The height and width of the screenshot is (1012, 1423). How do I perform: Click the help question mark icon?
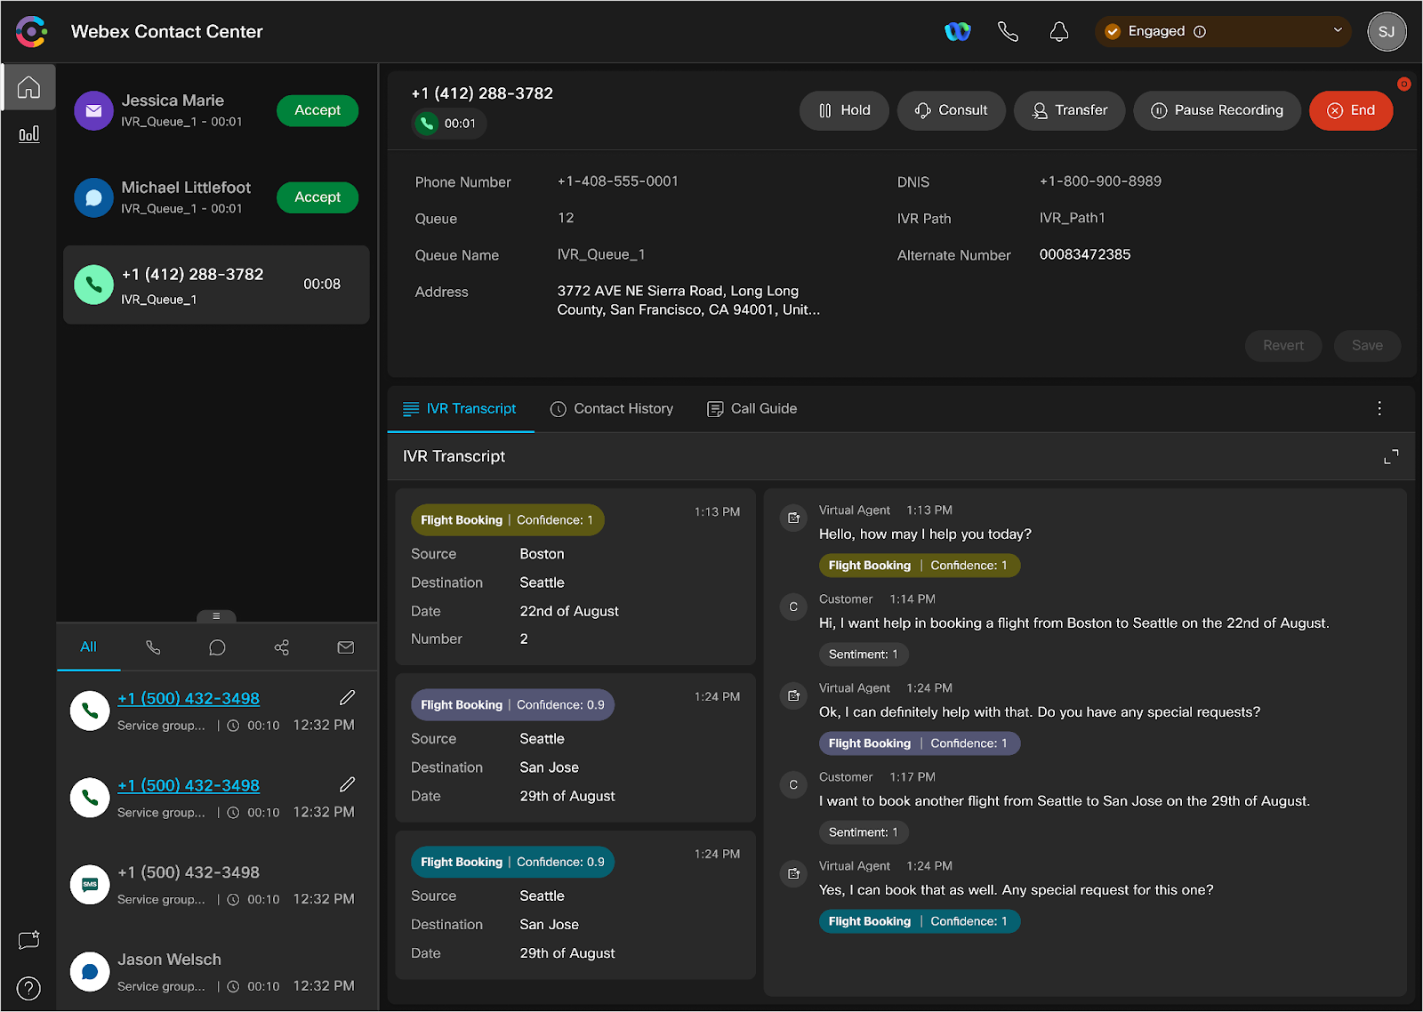[28, 988]
